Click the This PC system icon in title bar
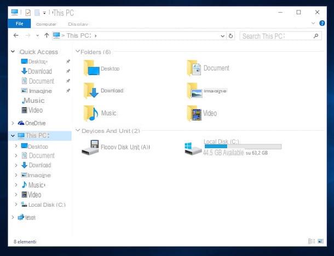This screenshot has width=334, height=256. tap(14, 13)
